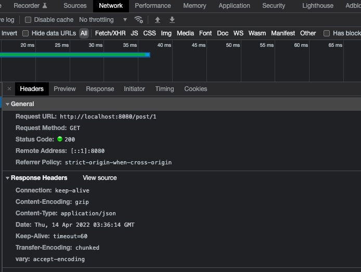Click the Content-Encoding value gzip

point(82,202)
